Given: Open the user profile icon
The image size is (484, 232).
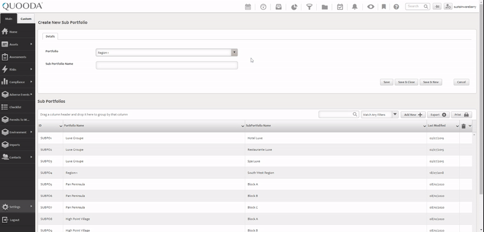Looking at the screenshot, I should click(x=448, y=7).
